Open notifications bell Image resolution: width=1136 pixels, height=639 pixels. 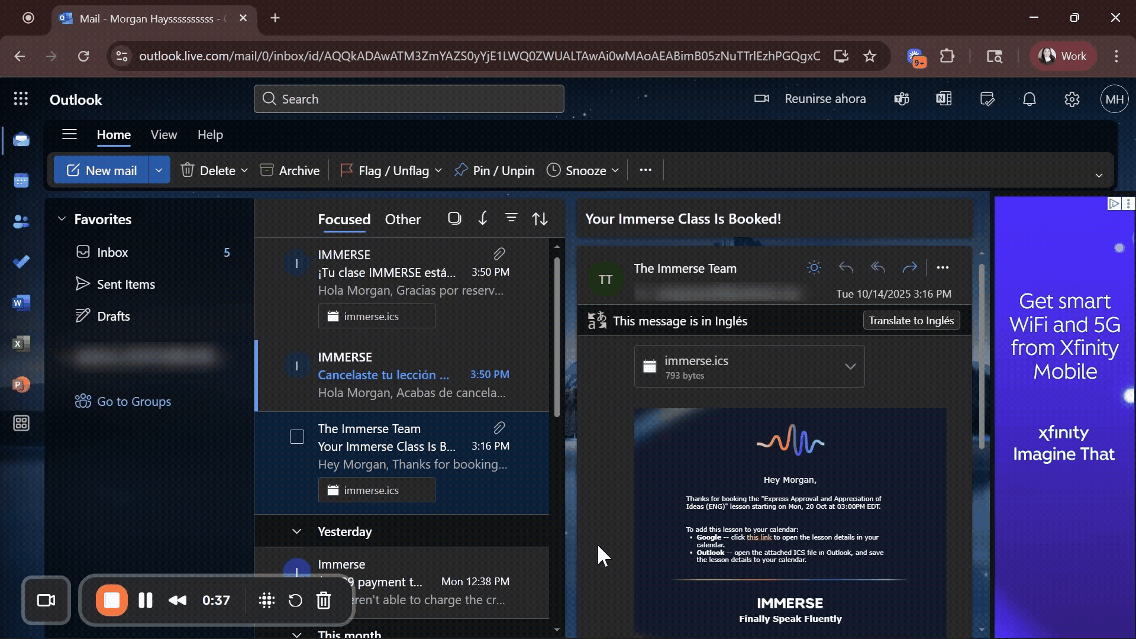[1029, 99]
